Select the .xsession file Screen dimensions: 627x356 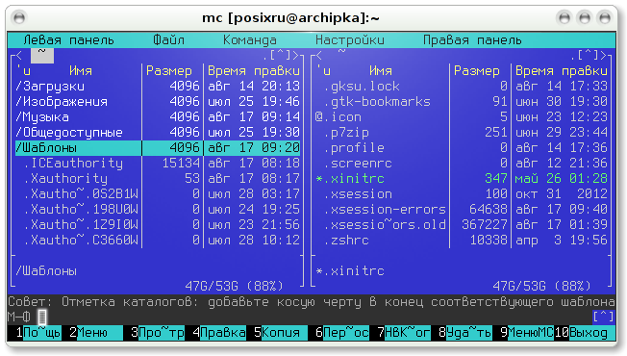(x=462, y=193)
